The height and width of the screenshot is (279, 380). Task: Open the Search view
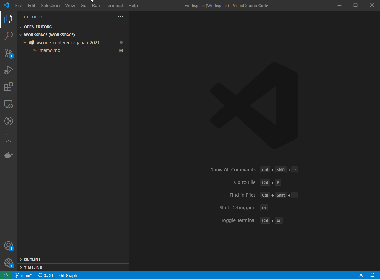(x=9, y=36)
